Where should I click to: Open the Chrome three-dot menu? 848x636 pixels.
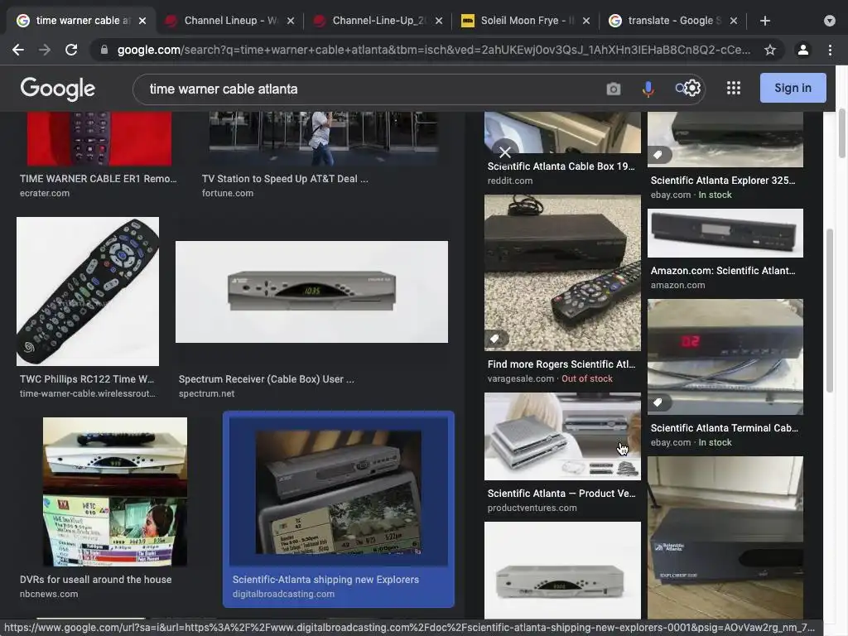click(830, 50)
